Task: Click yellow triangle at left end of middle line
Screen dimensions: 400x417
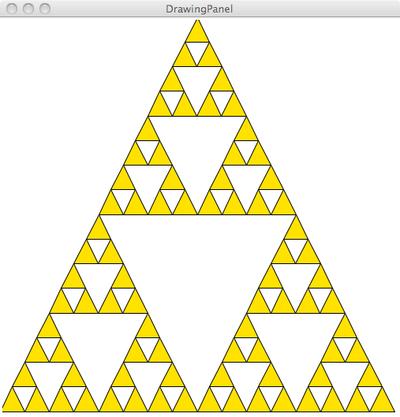Action: pyautogui.click(x=111, y=206)
